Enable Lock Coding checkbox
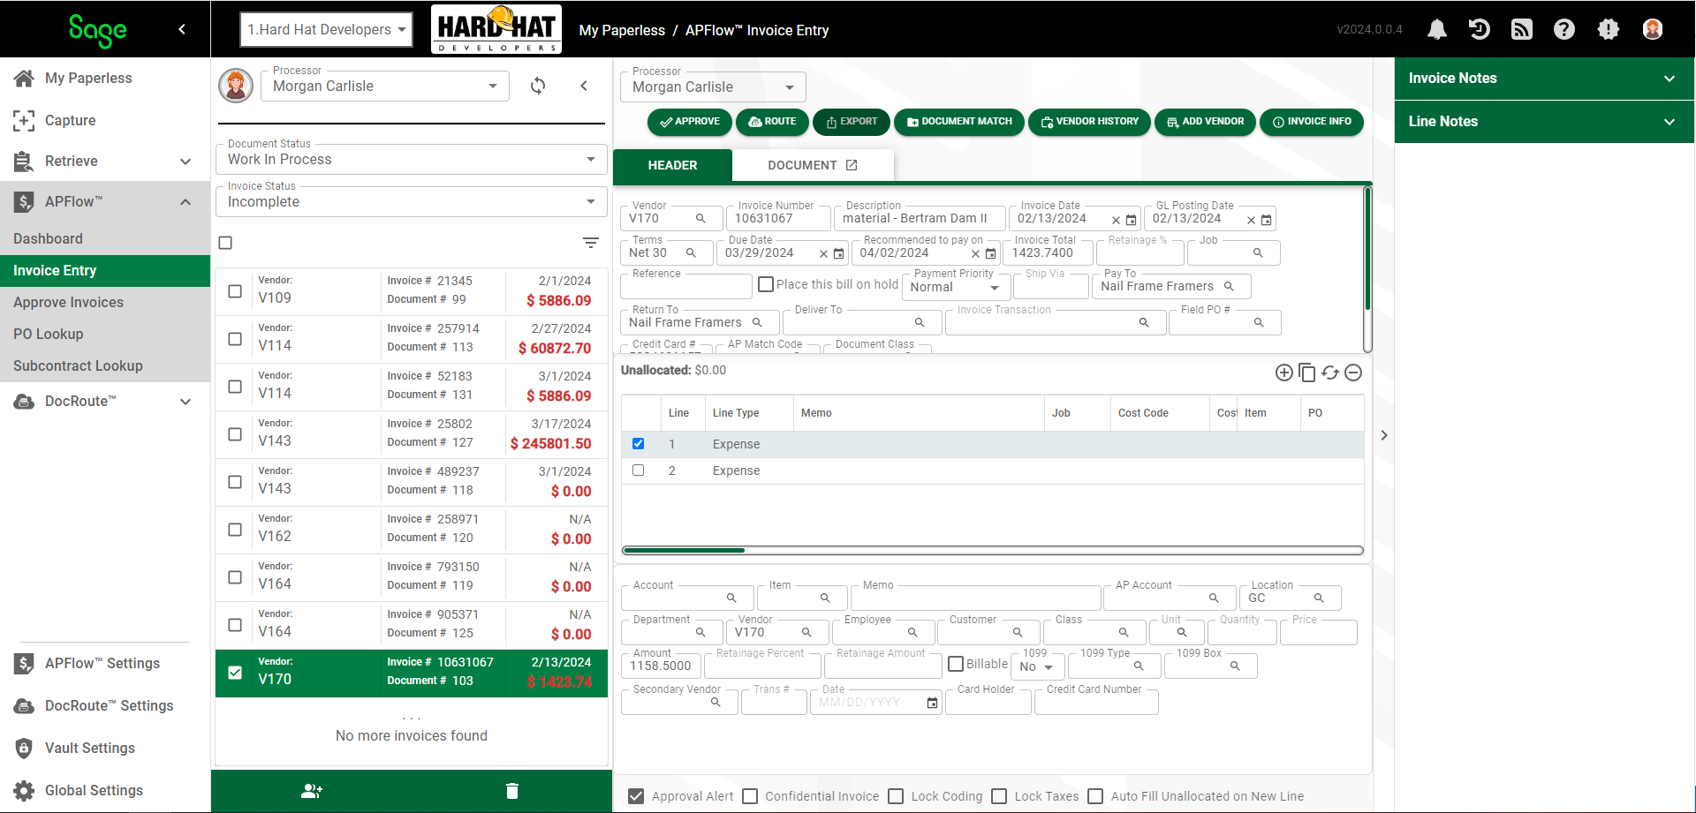This screenshot has height=813, width=1696. pyautogui.click(x=896, y=796)
